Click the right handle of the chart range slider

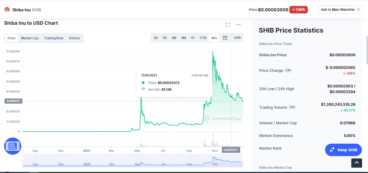pos(243,160)
